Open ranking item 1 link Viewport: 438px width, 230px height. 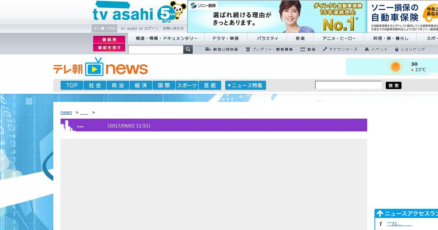pyautogui.click(x=399, y=224)
